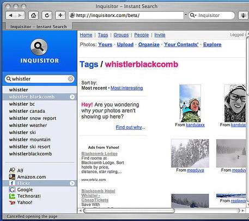The height and width of the screenshot is (221, 249).
Task: Add bookmark with the plus button
Action: tap(60, 15)
